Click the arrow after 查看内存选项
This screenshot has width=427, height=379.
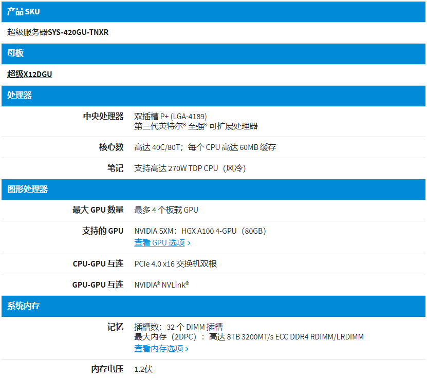tap(187, 349)
